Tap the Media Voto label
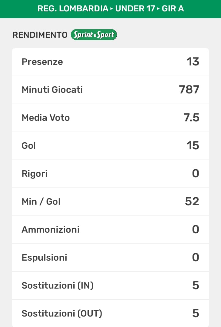The height and width of the screenshot is (327, 221). click(46, 118)
